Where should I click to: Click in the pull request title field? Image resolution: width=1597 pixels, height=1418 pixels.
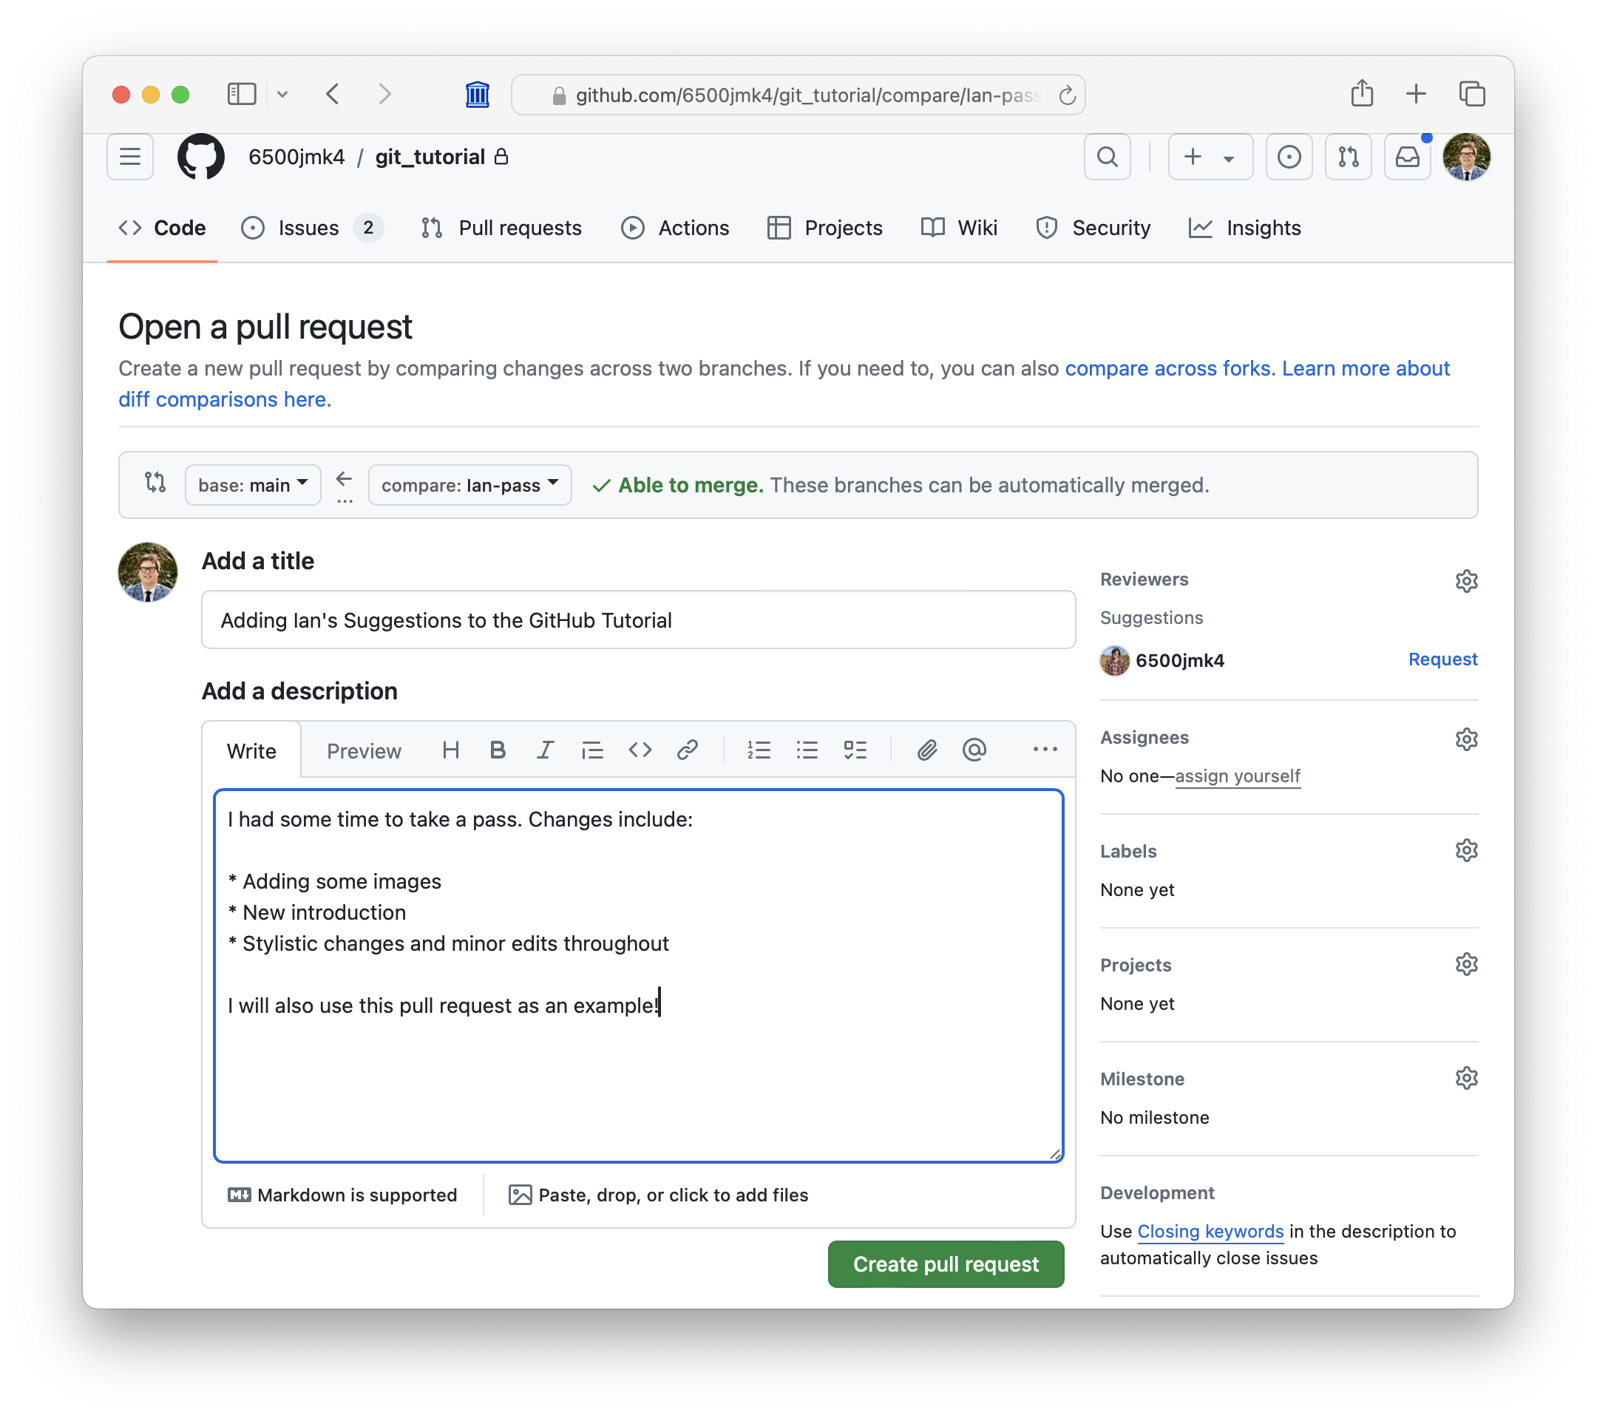pyautogui.click(x=638, y=620)
